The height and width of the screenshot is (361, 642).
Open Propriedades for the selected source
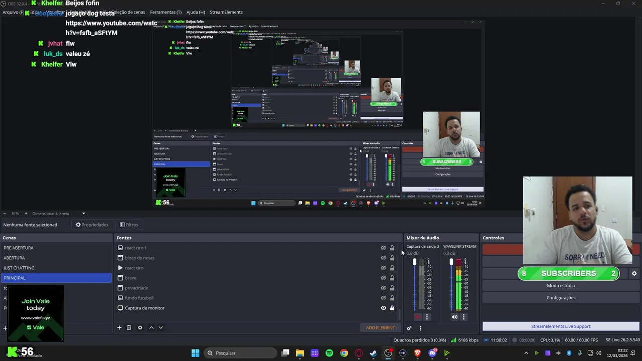coord(92,225)
